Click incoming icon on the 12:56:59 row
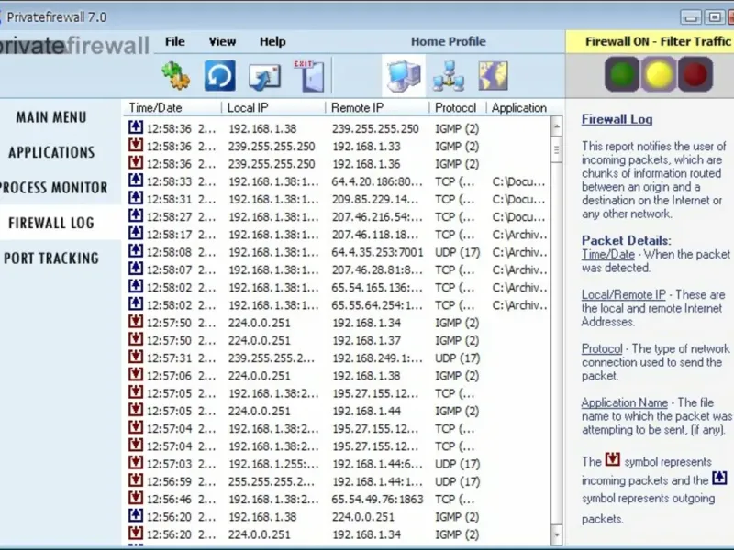 pos(136,479)
